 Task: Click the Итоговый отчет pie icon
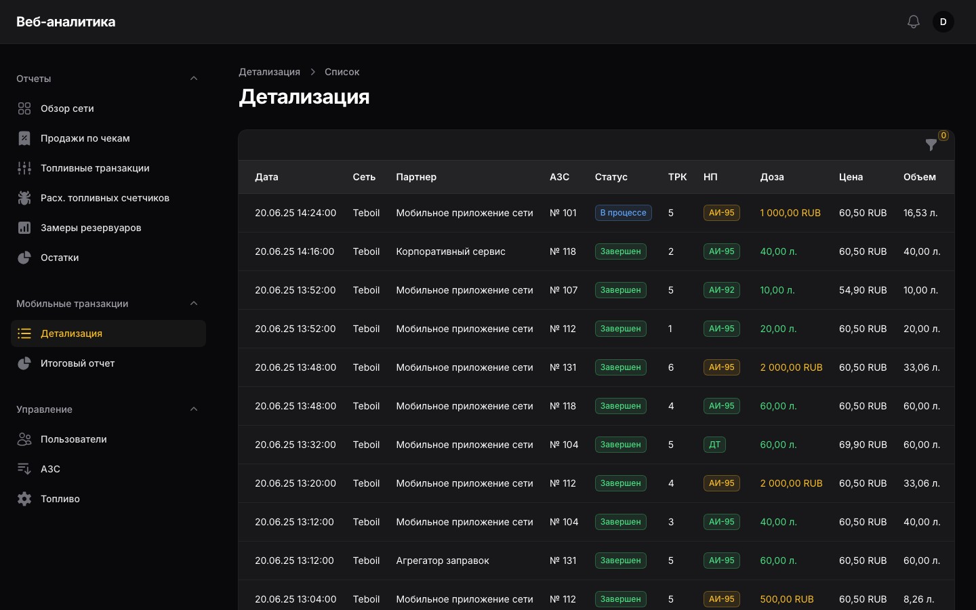click(24, 363)
